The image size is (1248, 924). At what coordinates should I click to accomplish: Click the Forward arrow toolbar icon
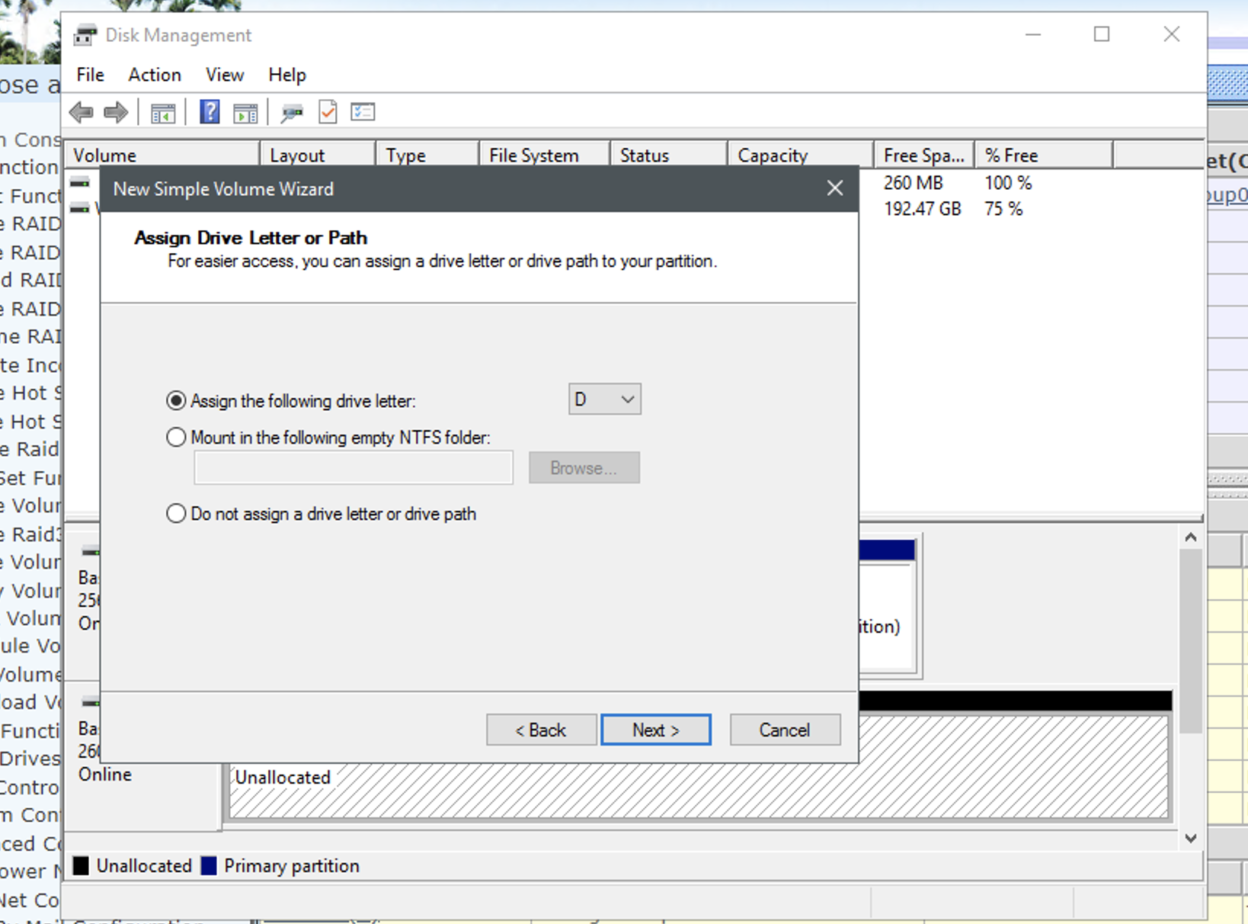(x=116, y=113)
